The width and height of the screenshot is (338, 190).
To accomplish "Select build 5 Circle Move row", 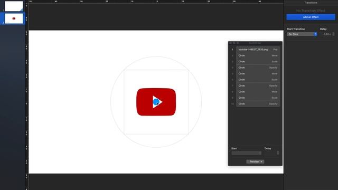I will 258,74.
